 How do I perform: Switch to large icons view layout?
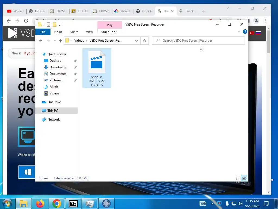(244, 178)
